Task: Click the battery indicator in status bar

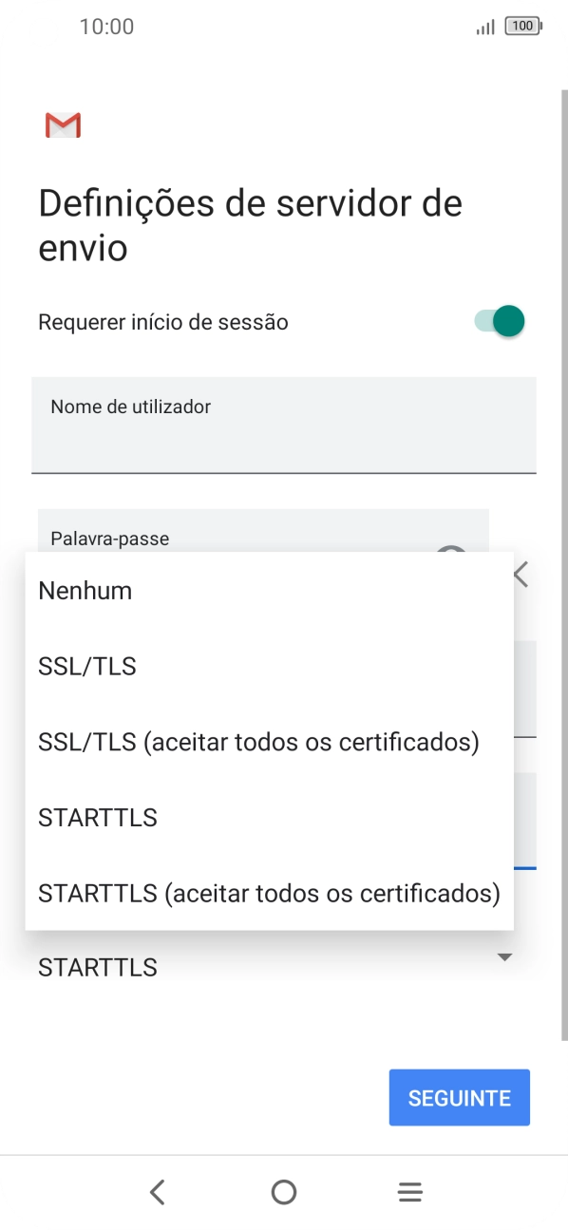Action: (522, 27)
